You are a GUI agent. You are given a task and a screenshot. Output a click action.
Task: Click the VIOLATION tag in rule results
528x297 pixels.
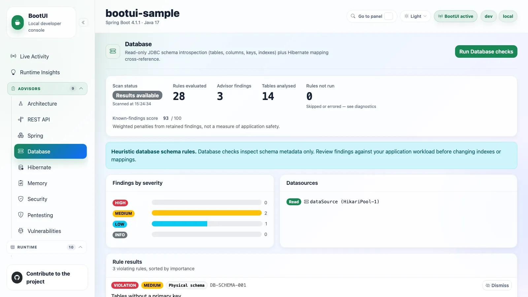point(125,285)
